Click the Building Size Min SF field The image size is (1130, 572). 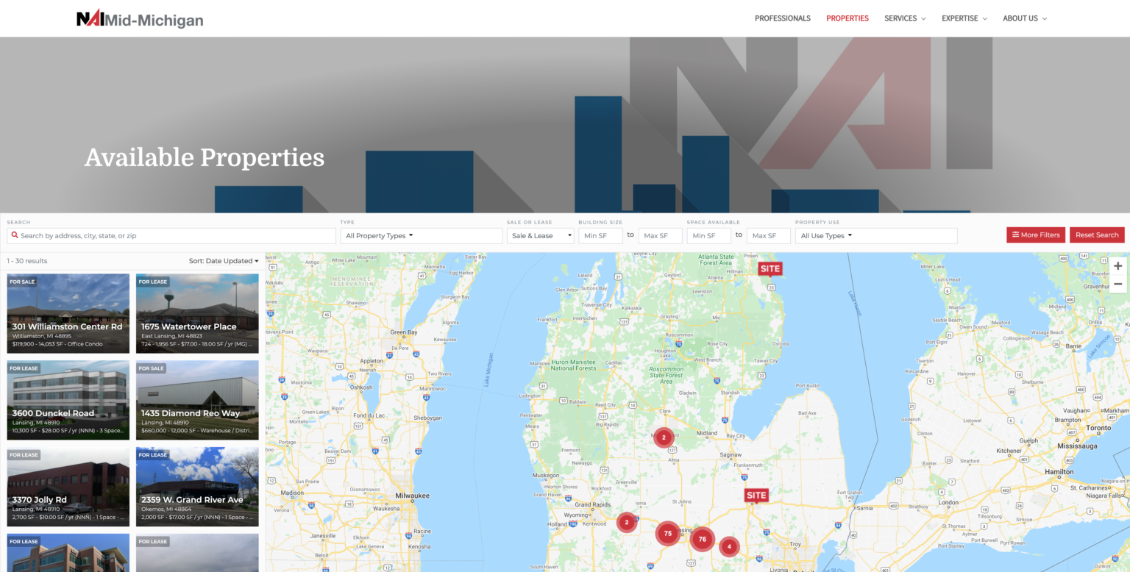click(x=600, y=235)
